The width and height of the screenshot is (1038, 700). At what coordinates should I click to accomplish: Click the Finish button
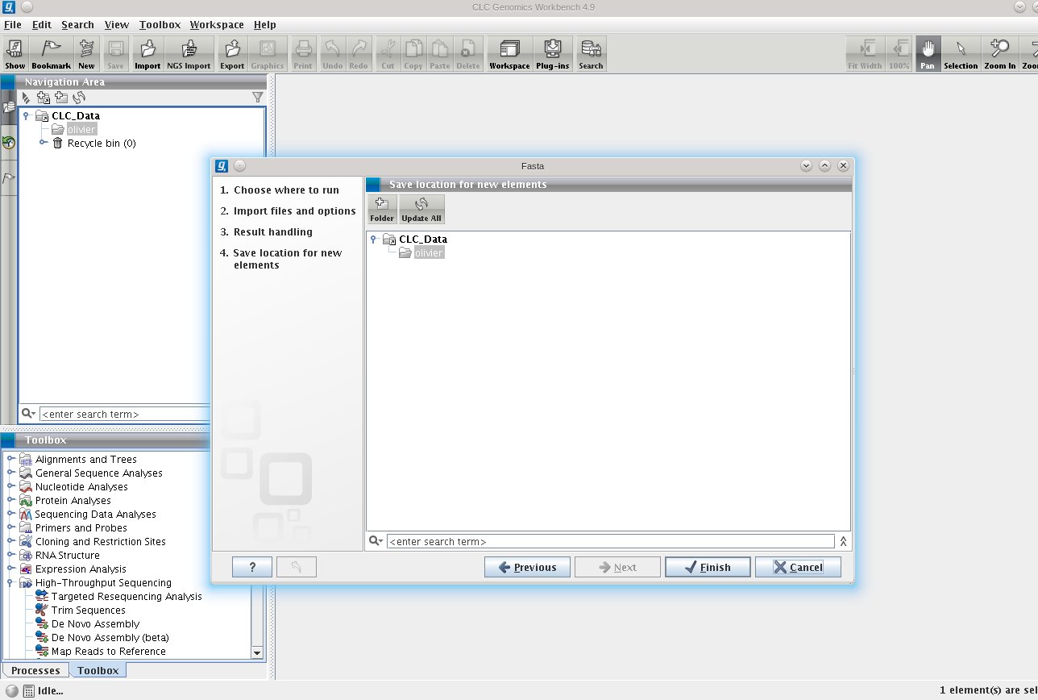click(x=708, y=567)
